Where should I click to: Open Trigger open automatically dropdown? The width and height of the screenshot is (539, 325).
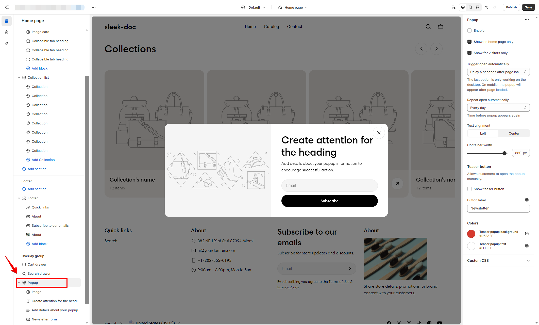tap(498, 72)
